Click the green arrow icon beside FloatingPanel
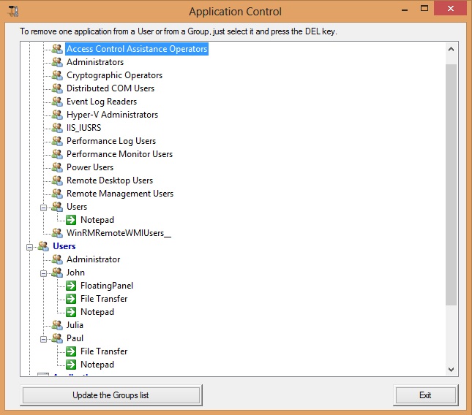 click(x=71, y=286)
